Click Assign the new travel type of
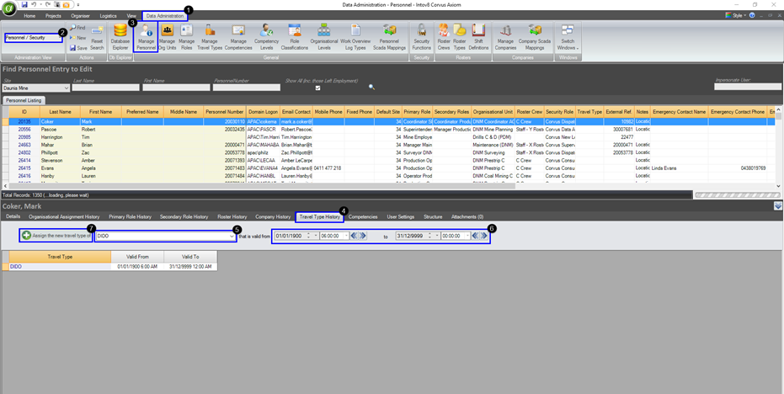This screenshot has height=394, width=784. click(x=56, y=236)
